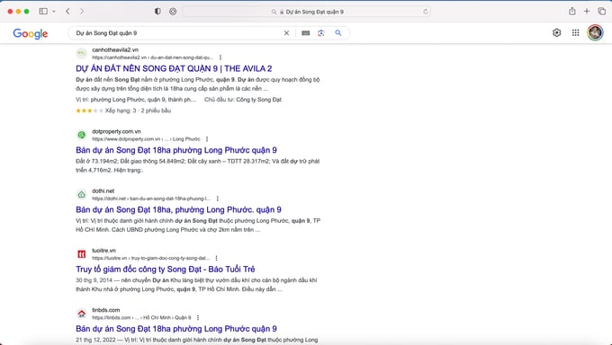Click tinbds.com favicon

point(81,314)
